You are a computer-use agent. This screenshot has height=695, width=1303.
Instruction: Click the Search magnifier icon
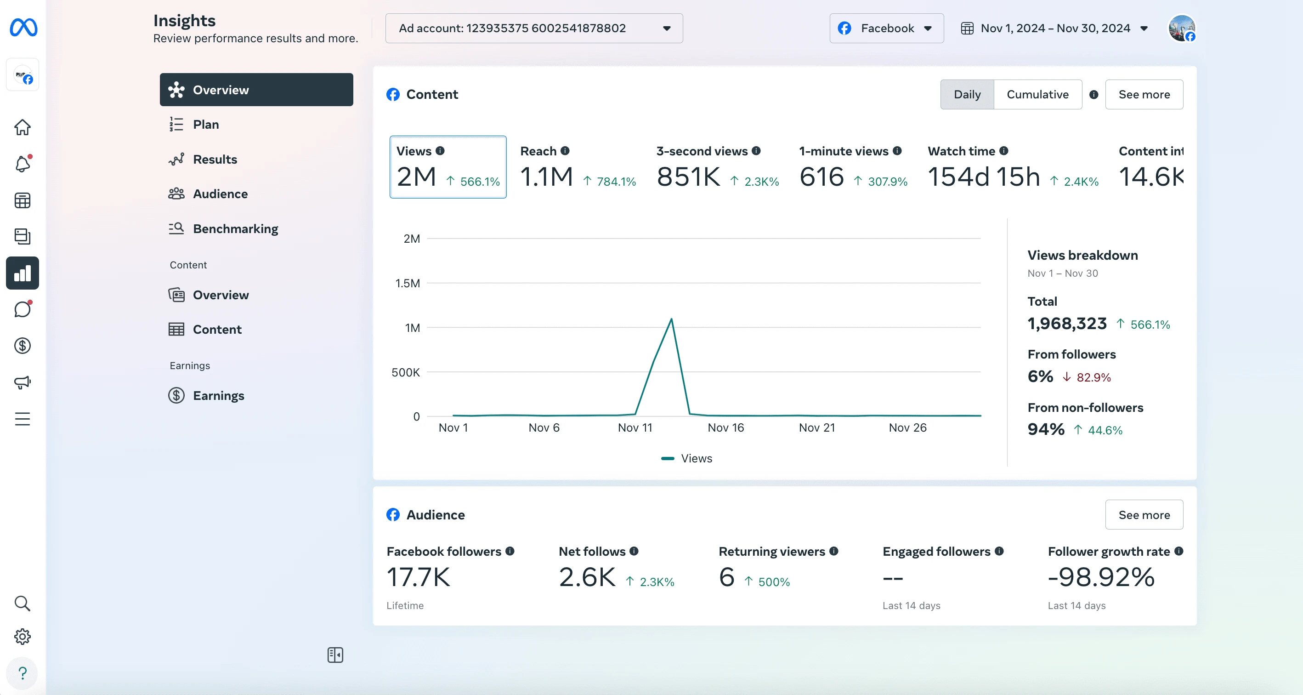click(22, 604)
